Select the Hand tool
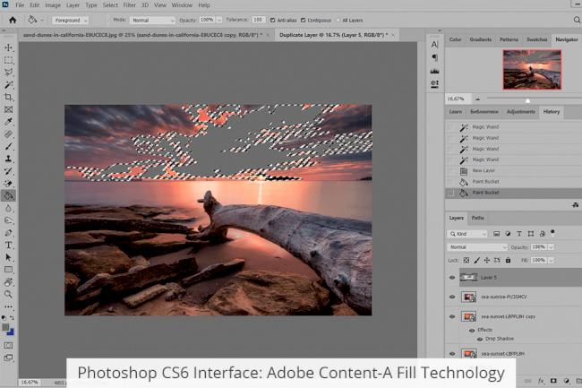Viewport: 582px width, 388px height. [8, 282]
